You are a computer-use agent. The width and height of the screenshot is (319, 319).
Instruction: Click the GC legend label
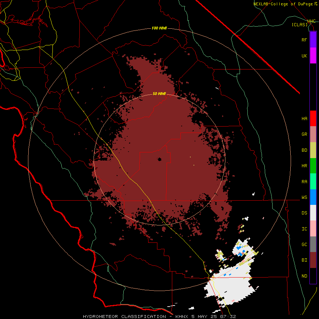point(304,245)
